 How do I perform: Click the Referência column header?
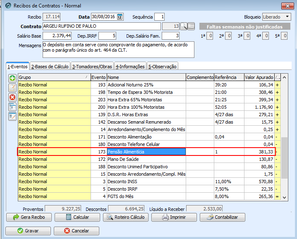(229, 77)
